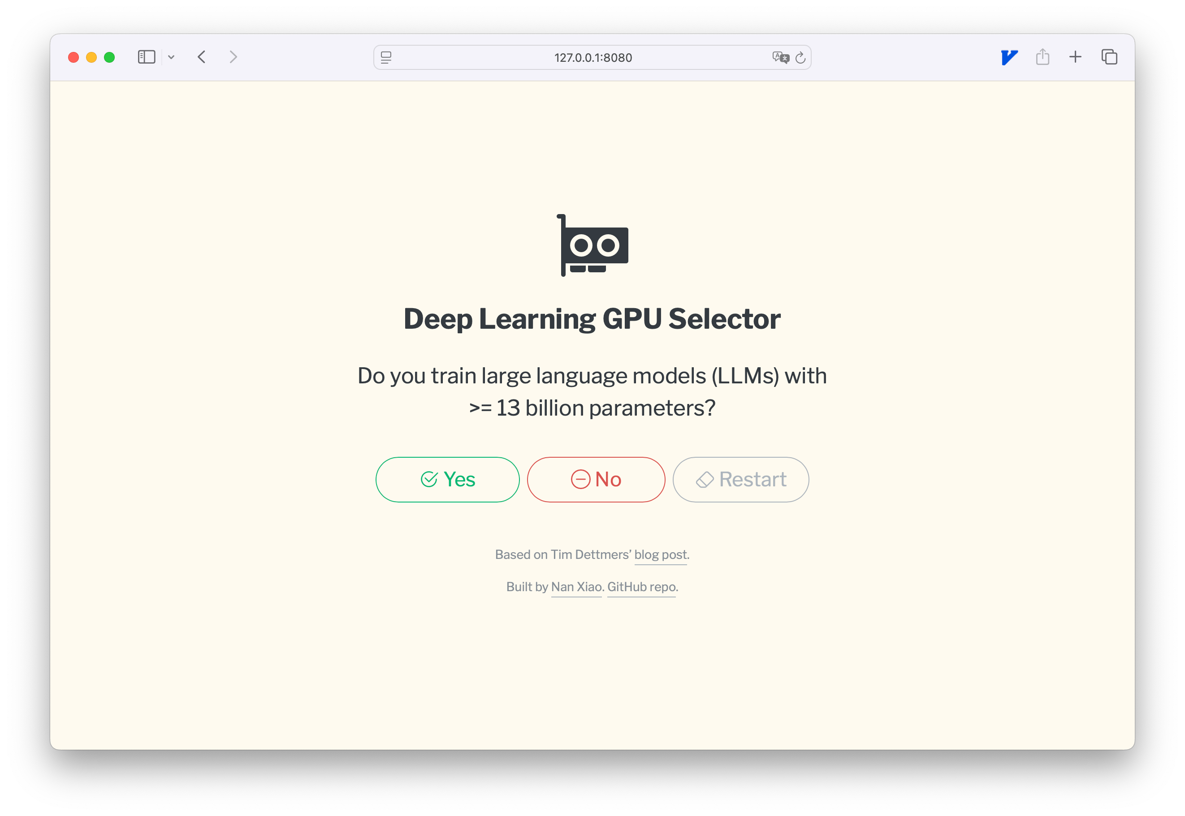
Task: Visit Nan Xiao's page
Action: [576, 587]
